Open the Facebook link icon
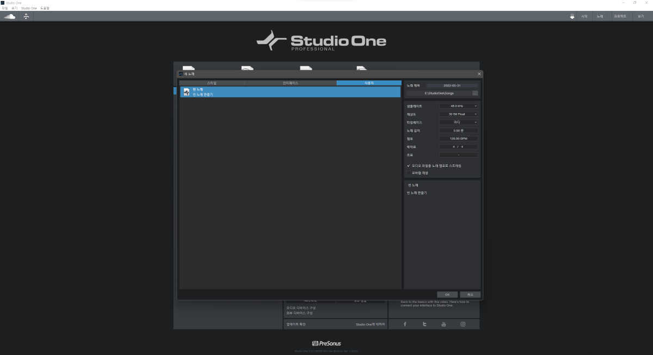The image size is (653, 355). coord(405,325)
